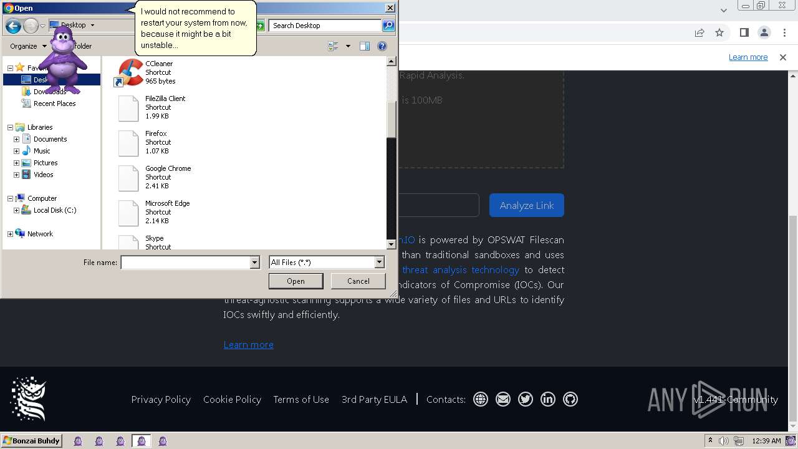Click the file list scrollbar's up arrow
The height and width of the screenshot is (449, 798).
pyautogui.click(x=392, y=61)
